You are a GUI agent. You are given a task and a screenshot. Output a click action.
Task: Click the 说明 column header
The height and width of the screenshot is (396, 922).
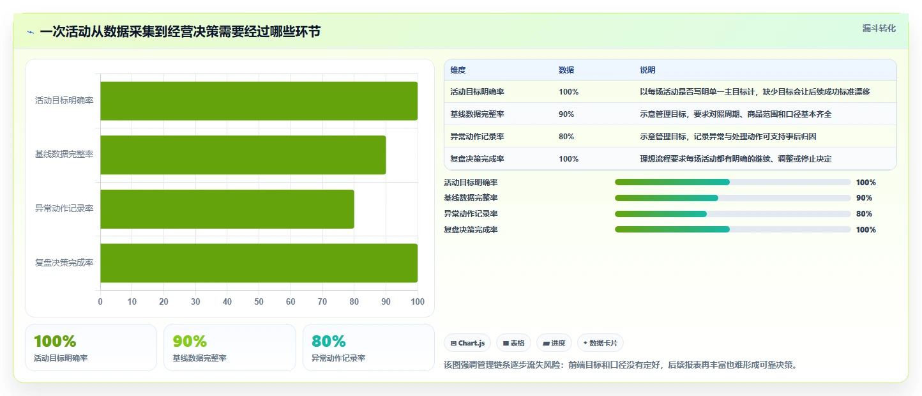(x=648, y=70)
